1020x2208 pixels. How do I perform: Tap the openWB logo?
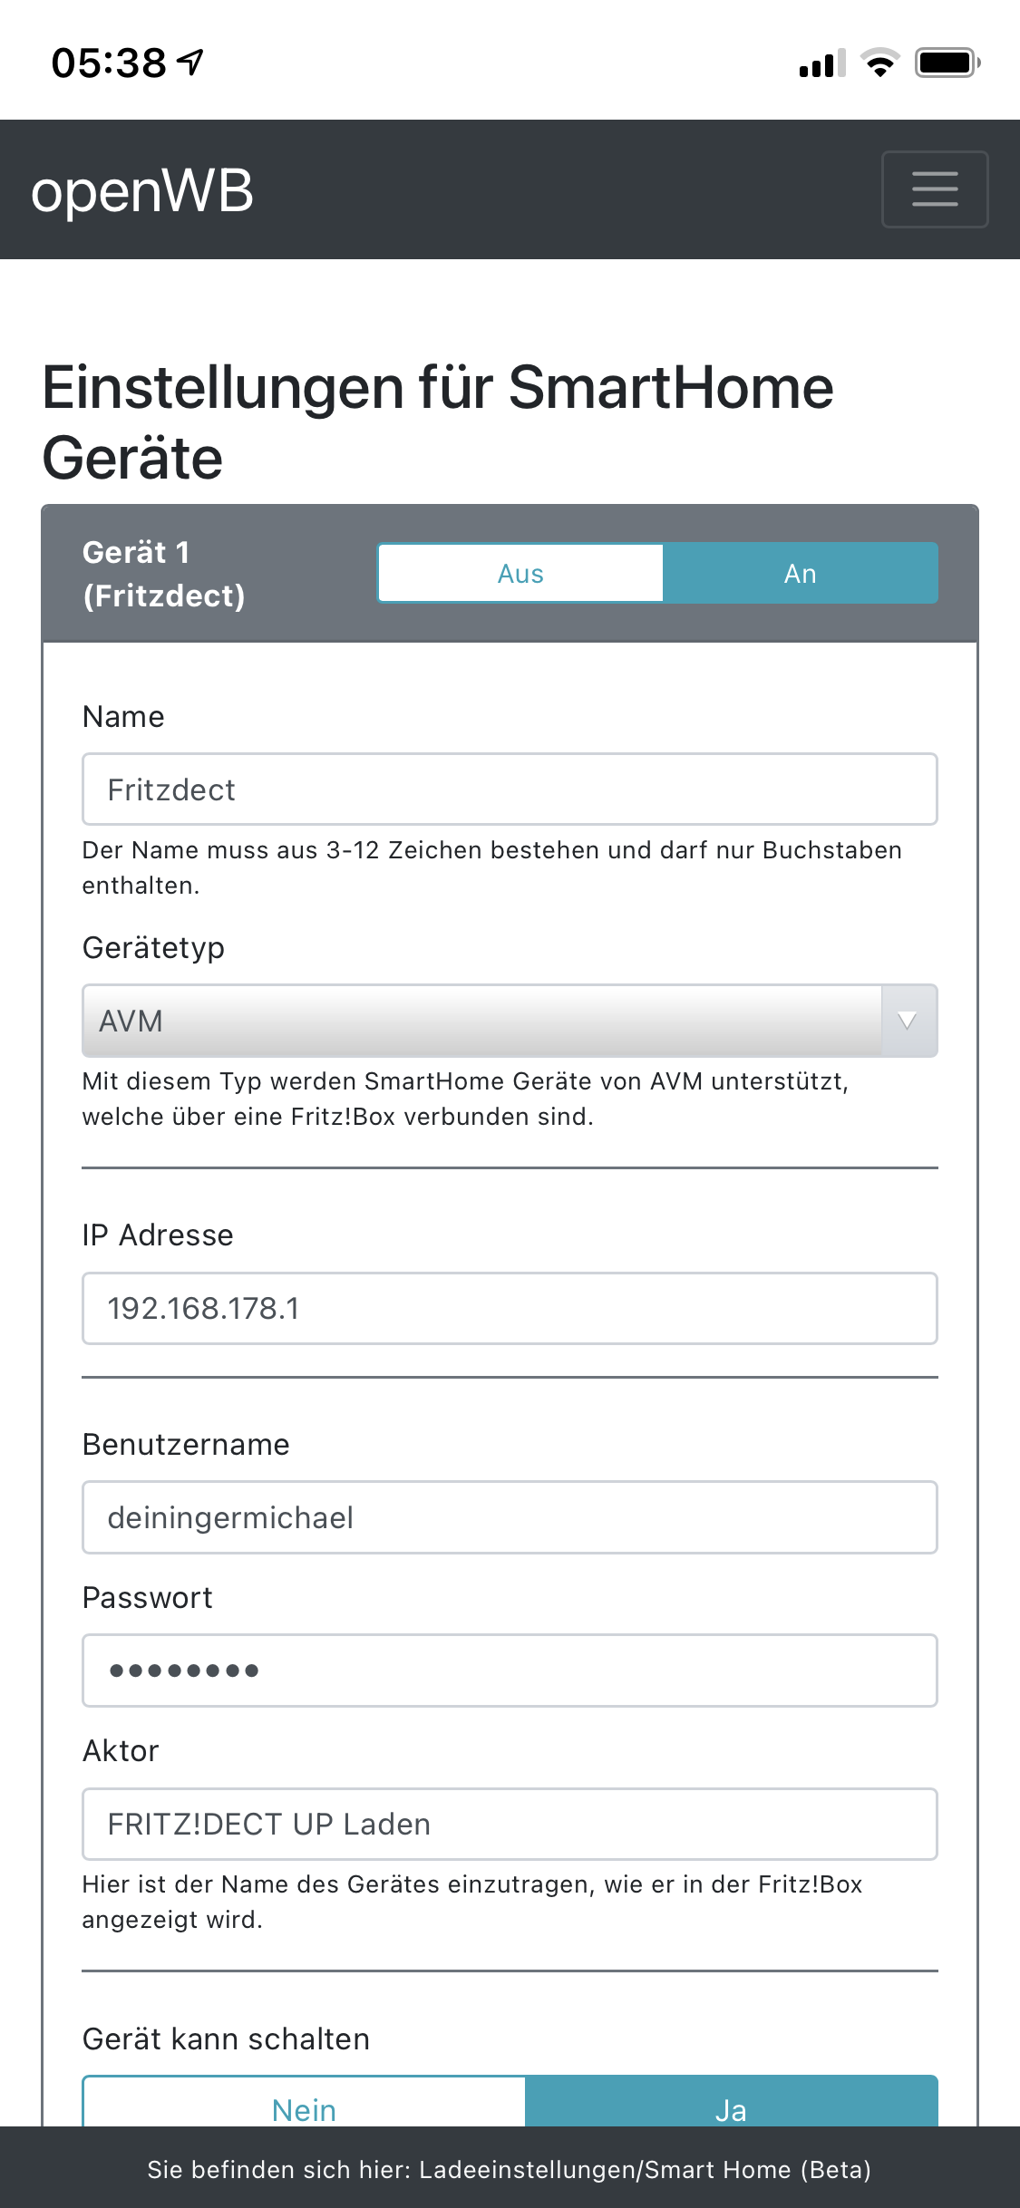[142, 191]
